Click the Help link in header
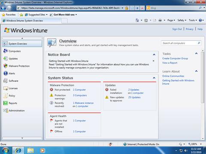The image size is (206, 154). 200,29
